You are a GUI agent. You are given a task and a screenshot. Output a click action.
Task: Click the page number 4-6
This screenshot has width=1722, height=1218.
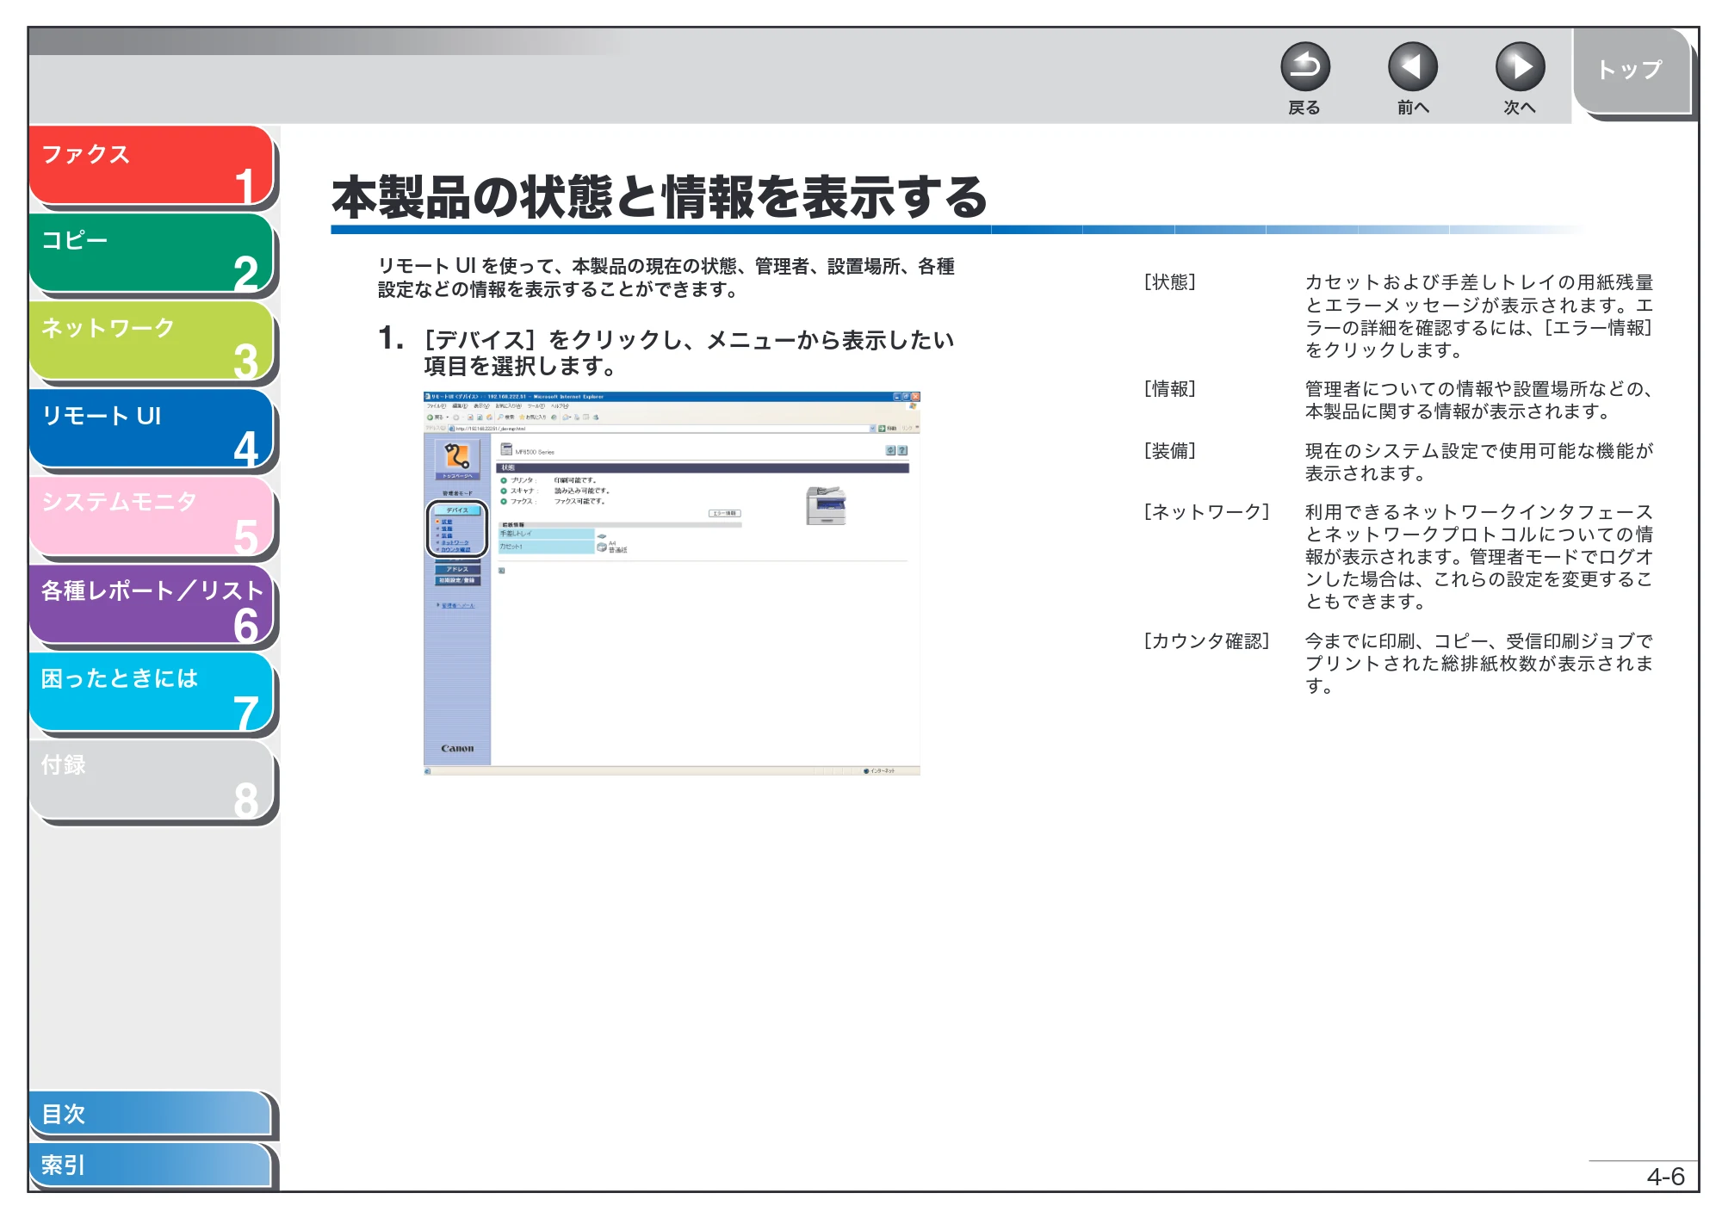click(x=1665, y=1177)
